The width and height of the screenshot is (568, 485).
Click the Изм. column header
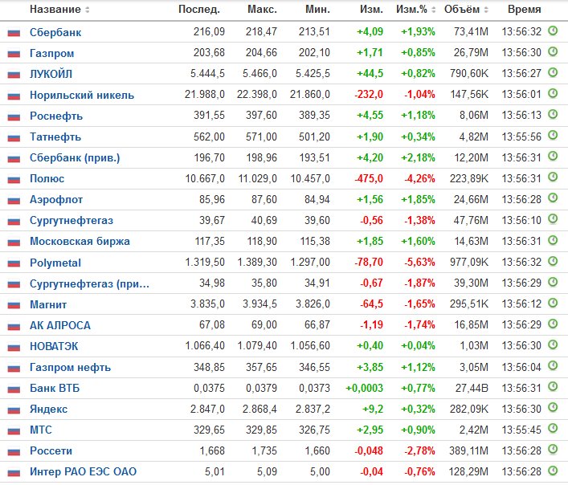point(371,10)
